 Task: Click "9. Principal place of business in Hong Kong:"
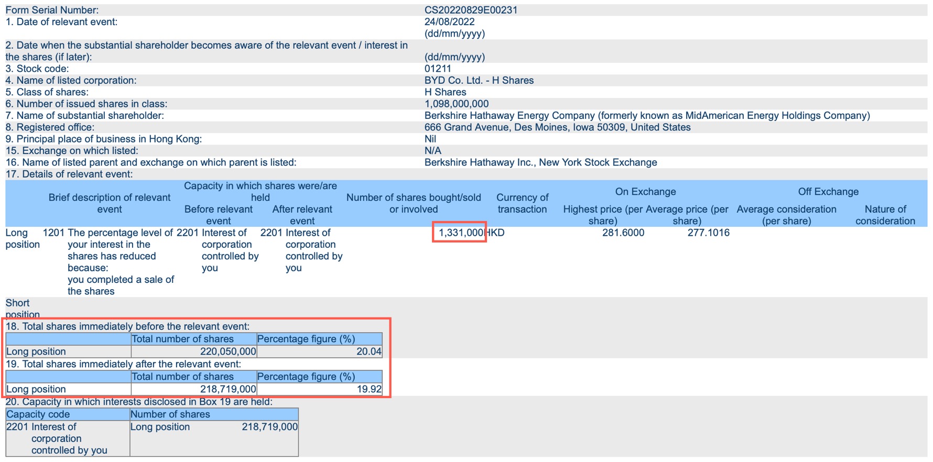point(104,139)
